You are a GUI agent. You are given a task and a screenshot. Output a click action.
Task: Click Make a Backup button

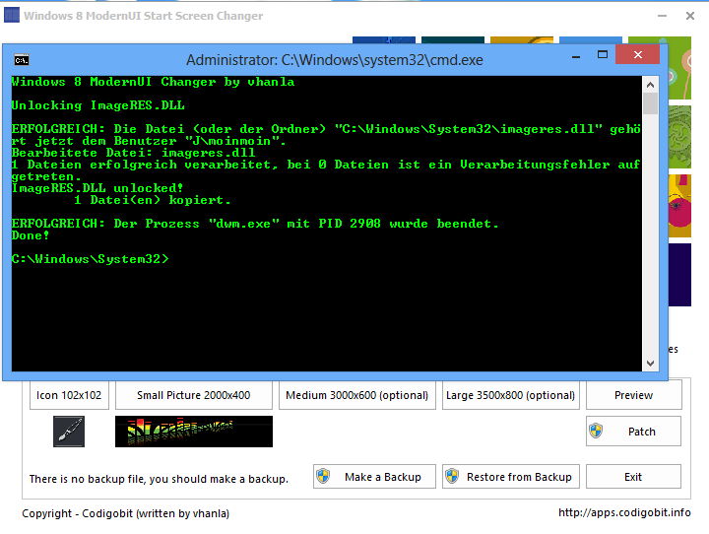tap(374, 477)
